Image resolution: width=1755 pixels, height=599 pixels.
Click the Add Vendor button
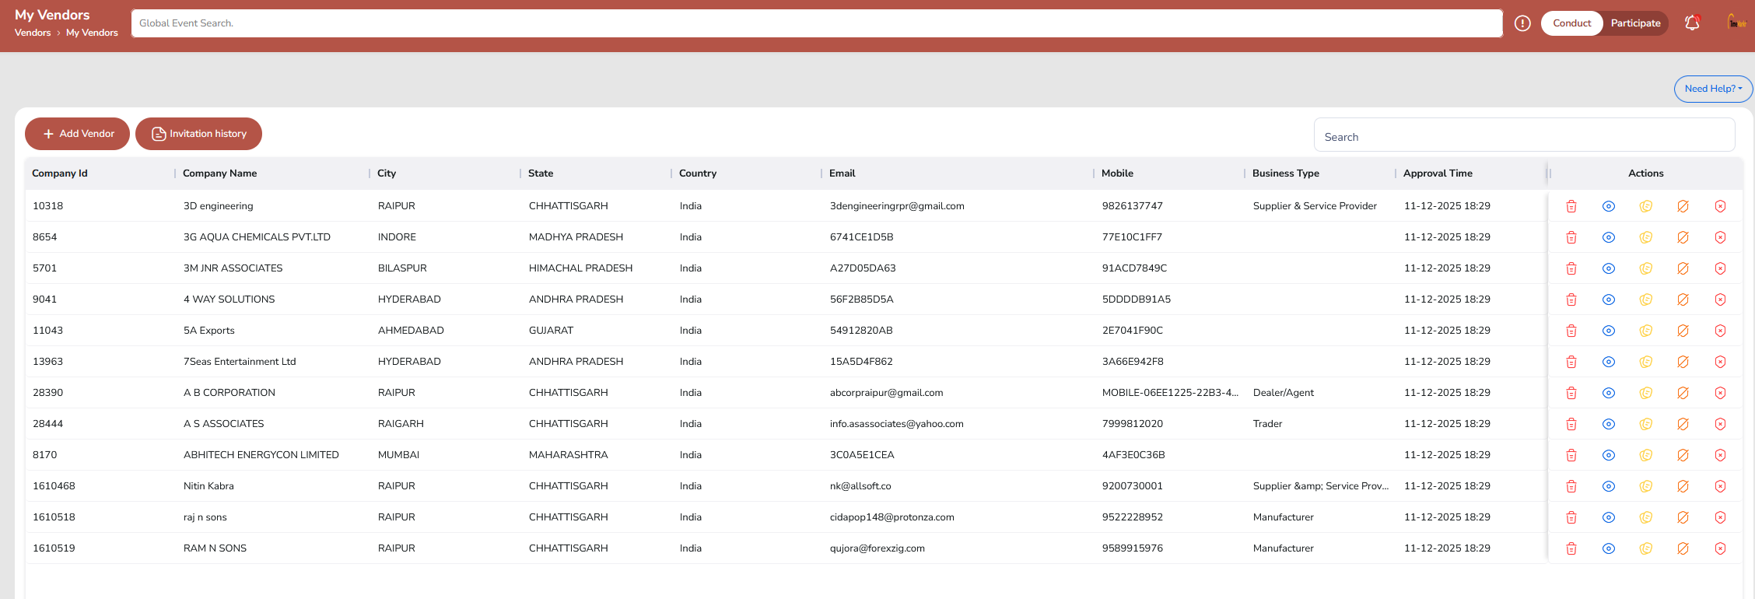[78, 134]
